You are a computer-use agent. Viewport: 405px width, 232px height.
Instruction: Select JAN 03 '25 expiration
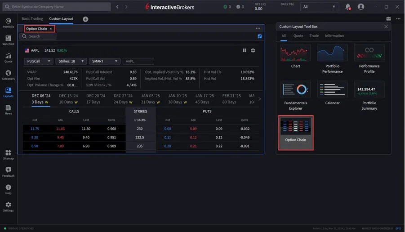150,99
